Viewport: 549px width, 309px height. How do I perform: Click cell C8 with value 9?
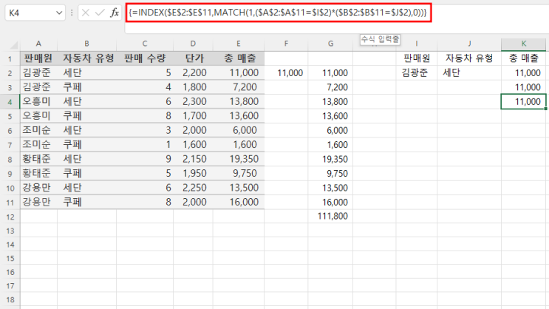(x=145, y=159)
